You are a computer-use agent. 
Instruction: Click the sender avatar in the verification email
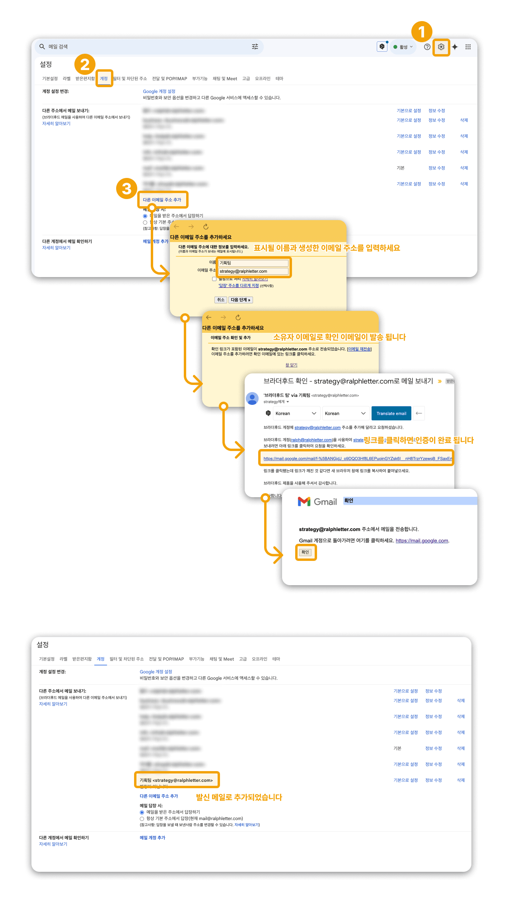[252, 398]
